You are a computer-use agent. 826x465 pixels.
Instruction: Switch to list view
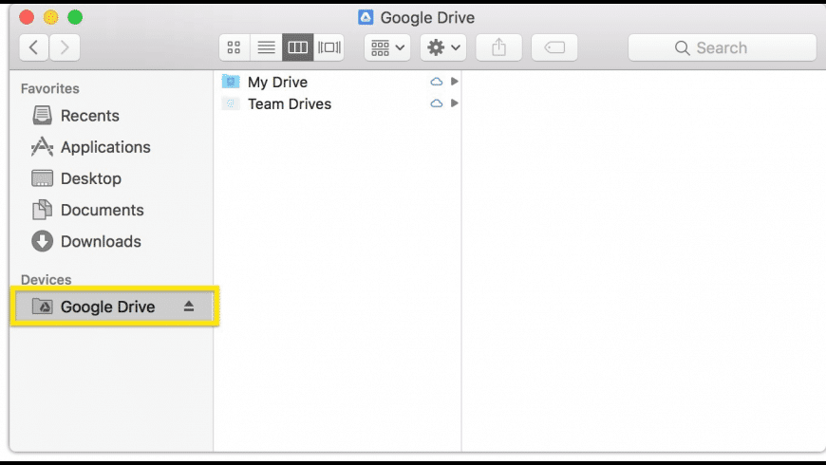[266, 47]
